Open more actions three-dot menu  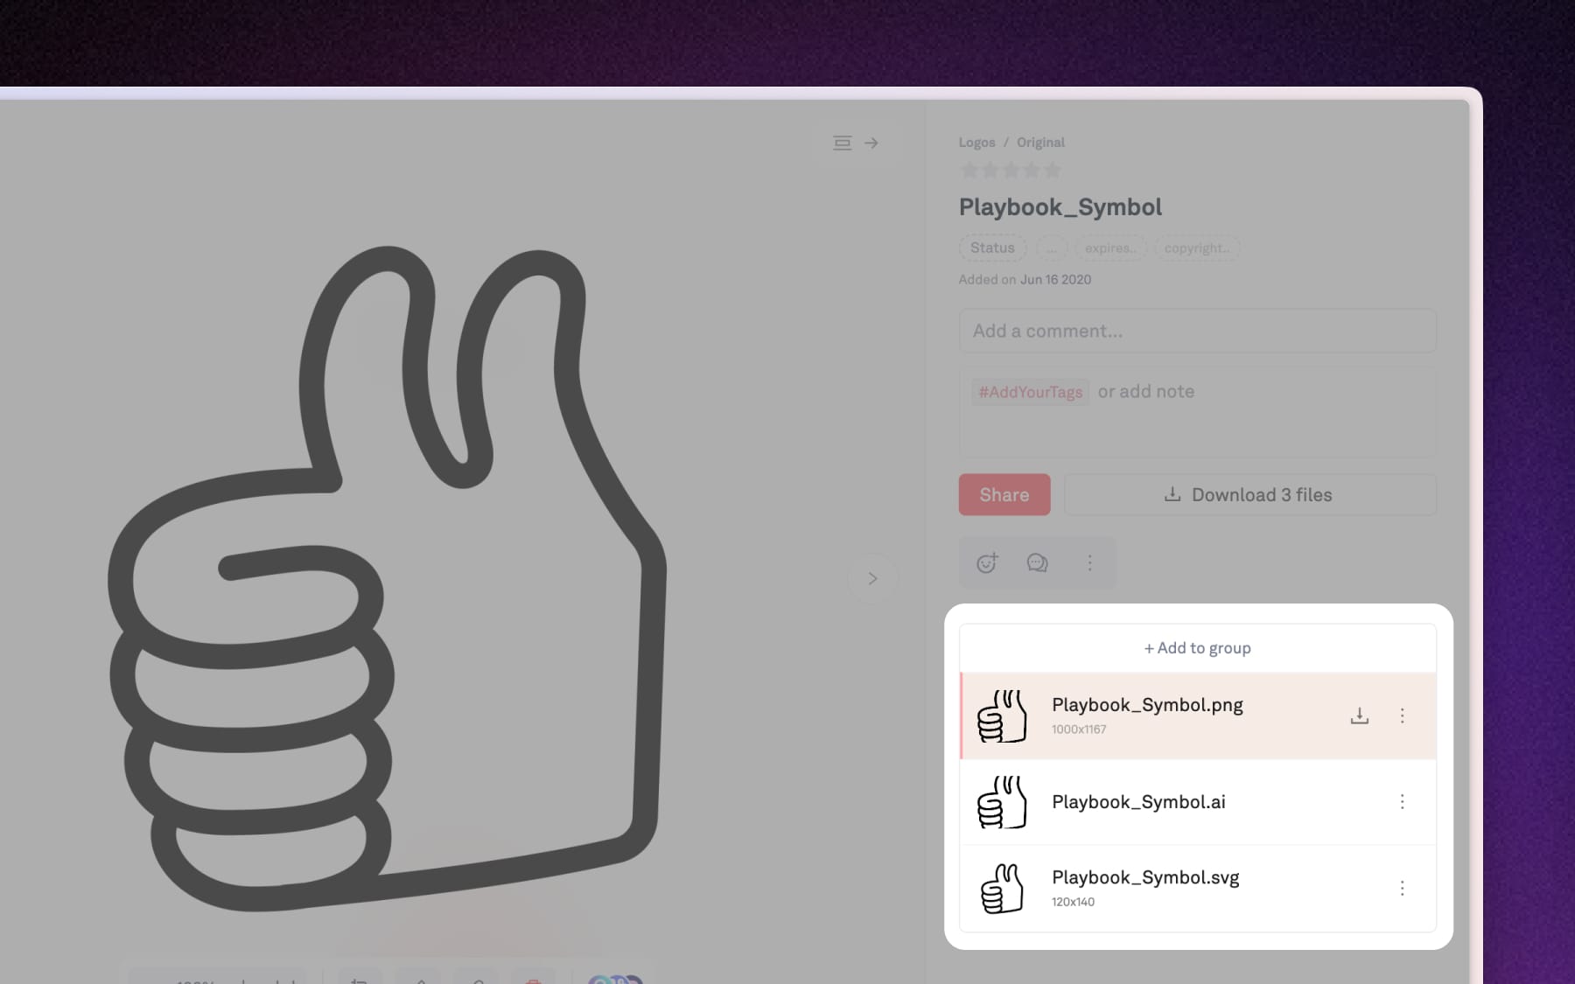[1089, 563]
